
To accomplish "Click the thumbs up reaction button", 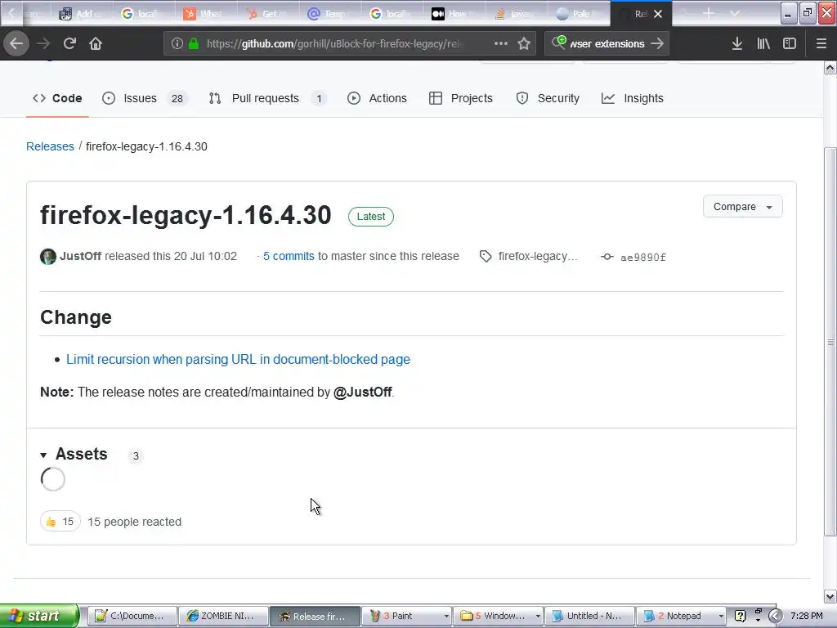I will pos(60,521).
